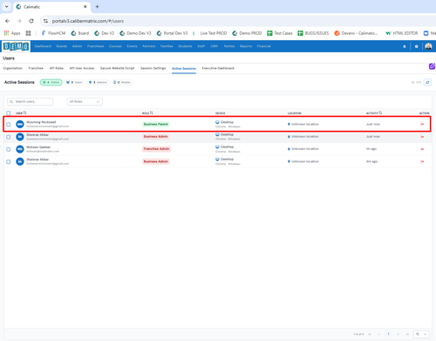Viewport: 436px width, 341px height.
Task: Click the Franchise Admin role badge
Action: pyautogui.click(x=156, y=149)
